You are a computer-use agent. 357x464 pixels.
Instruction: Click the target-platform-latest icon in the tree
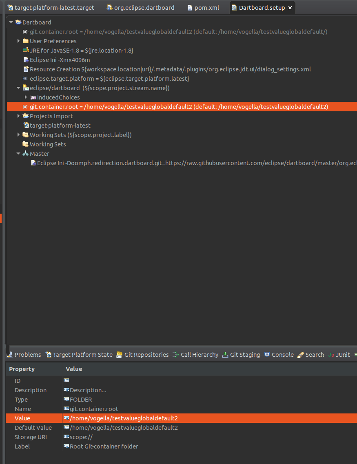click(x=26, y=126)
